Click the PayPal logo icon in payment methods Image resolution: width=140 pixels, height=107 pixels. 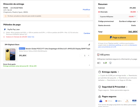[x=5, y=29]
